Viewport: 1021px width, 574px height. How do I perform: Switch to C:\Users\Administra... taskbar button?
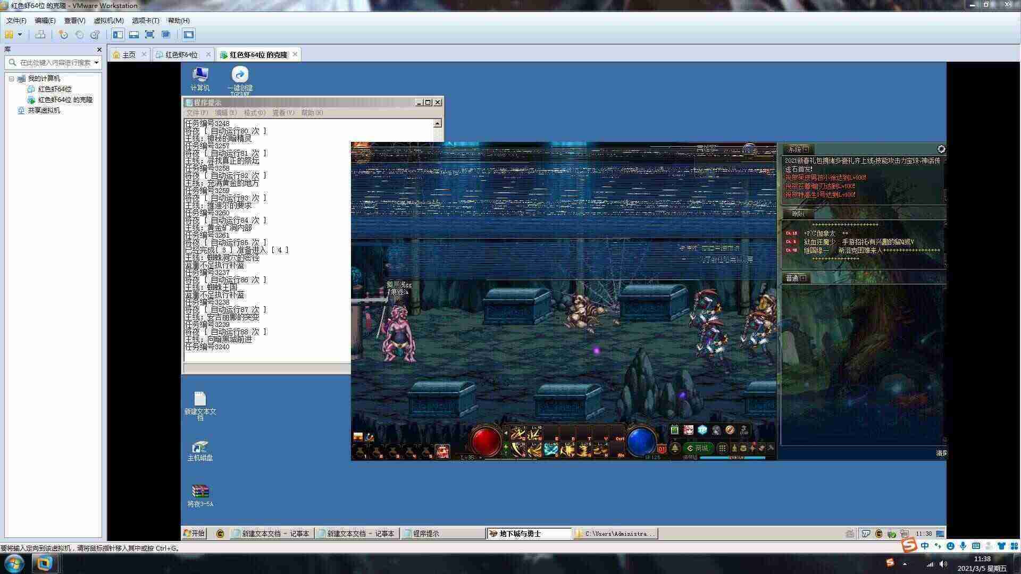[x=615, y=533]
